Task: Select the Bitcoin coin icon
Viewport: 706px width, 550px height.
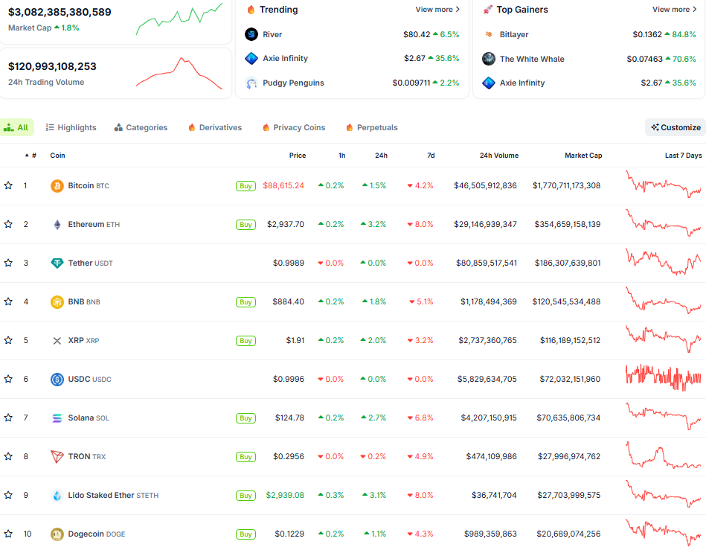Action: (x=57, y=185)
